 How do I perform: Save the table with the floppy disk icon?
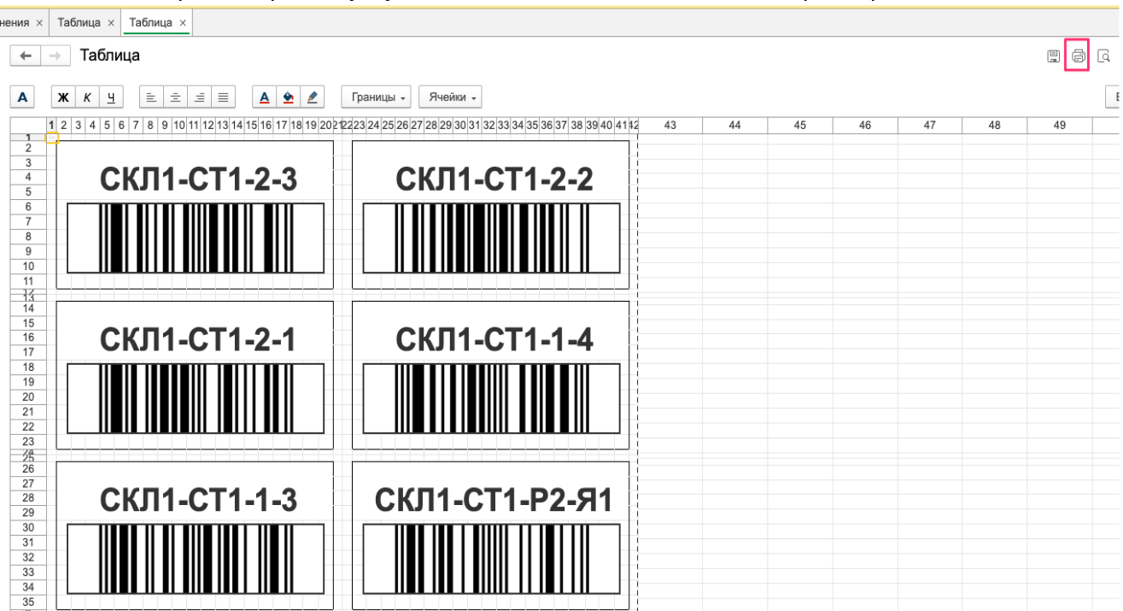pyautogui.click(x=1054, y=56)
